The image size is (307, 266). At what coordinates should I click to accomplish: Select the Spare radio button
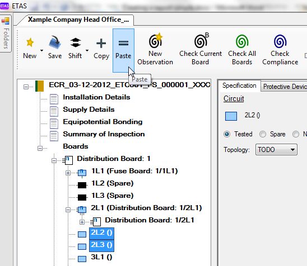tap(263, 134)
